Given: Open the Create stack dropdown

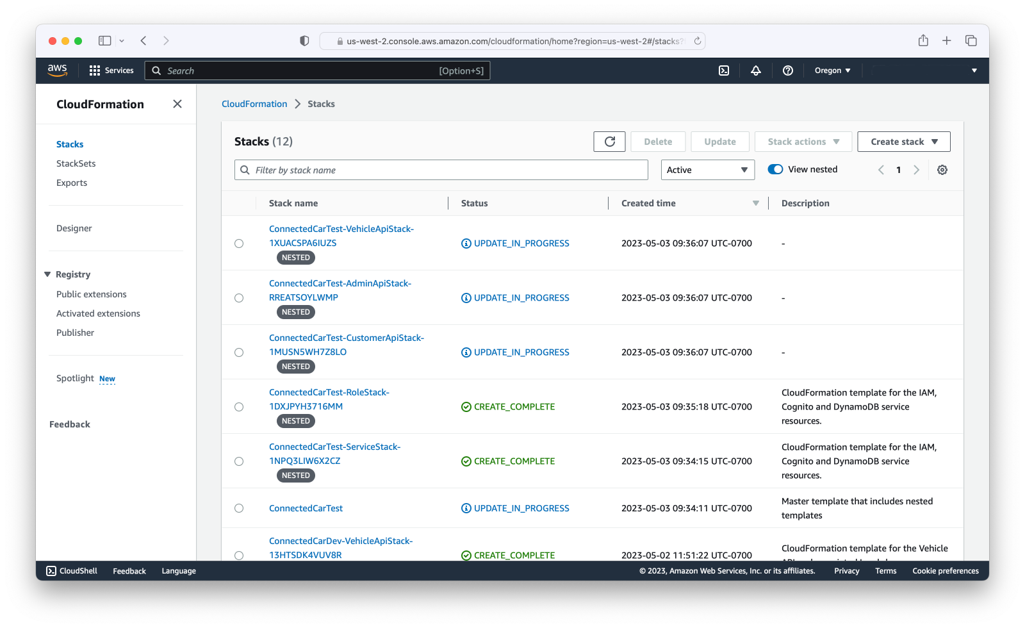Looking at the screenshot, I should pyautogui.click(x=904, y=142).
